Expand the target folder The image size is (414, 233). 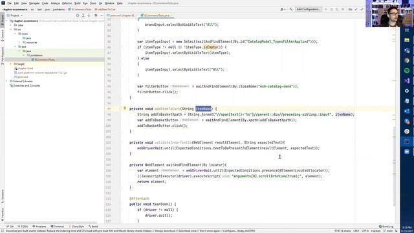(11, 64)
